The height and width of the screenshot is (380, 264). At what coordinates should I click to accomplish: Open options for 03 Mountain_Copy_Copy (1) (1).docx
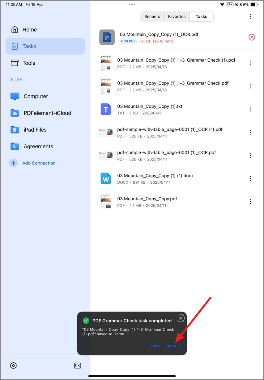250,178
